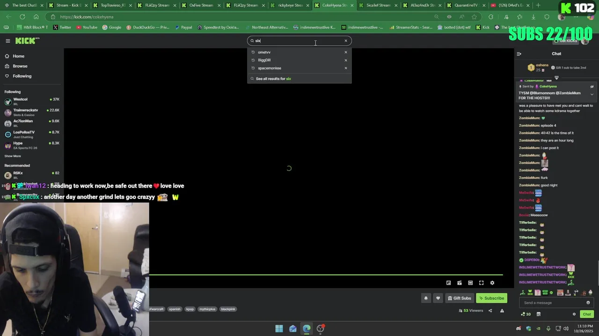Expand Show More under Following

(13, 156)
